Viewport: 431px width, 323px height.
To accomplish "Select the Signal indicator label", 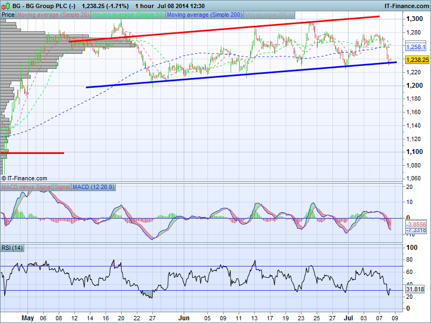I will pyautogui.click(x=62, y=187).
